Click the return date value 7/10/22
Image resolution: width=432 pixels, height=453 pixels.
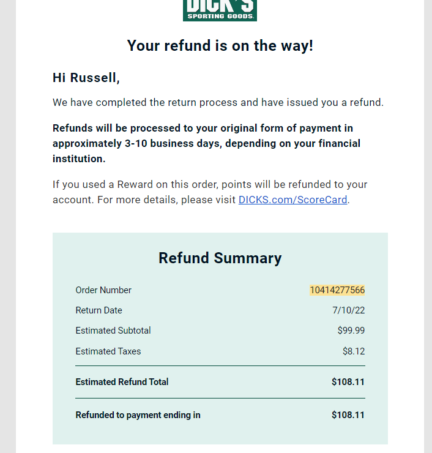[349, 310]
